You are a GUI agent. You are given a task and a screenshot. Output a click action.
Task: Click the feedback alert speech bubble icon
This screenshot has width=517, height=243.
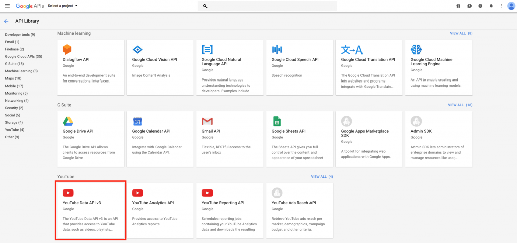pos(470,6)
